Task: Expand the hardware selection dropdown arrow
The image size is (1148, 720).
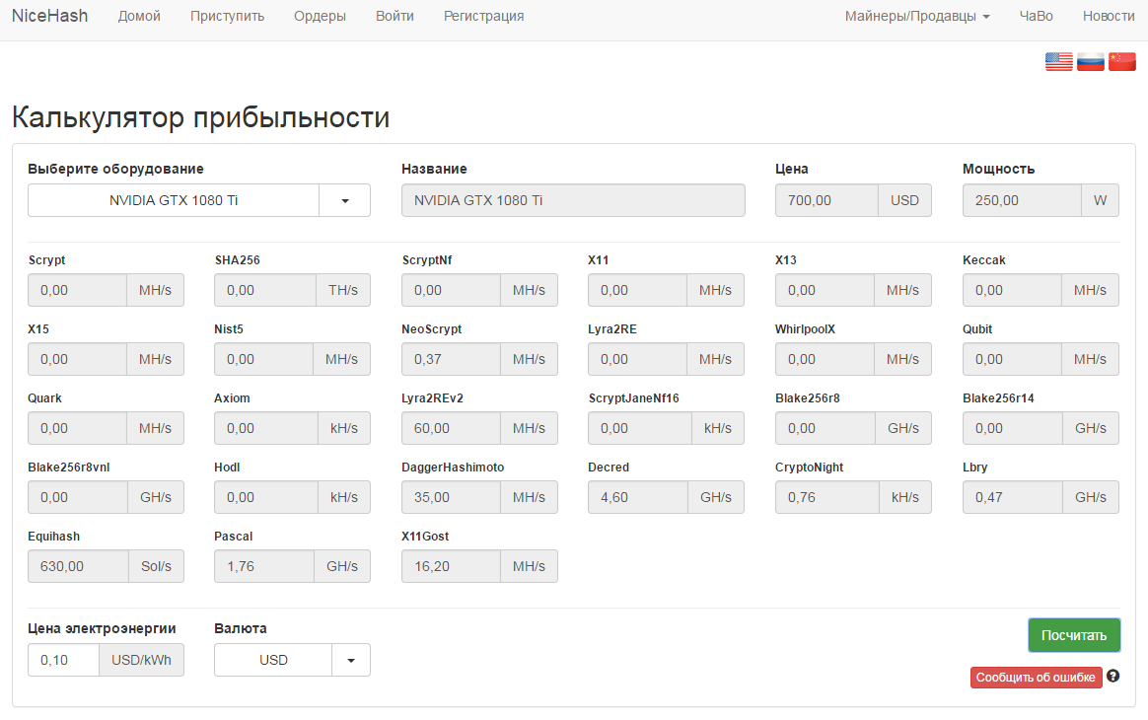Action: click(345, 200)
